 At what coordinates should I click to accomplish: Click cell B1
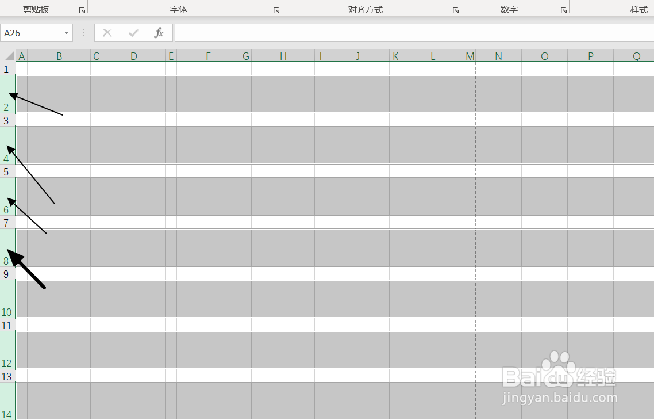[x=59, y=68]
